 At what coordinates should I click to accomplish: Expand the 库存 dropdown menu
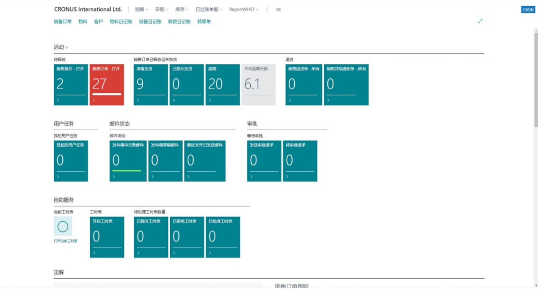[181, 9]
